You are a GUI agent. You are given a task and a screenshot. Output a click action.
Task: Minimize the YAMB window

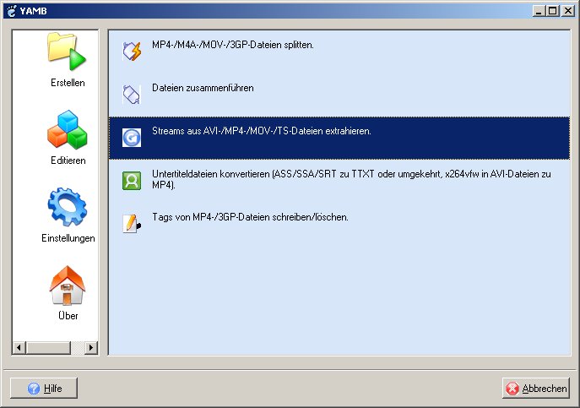coord(539,11)
